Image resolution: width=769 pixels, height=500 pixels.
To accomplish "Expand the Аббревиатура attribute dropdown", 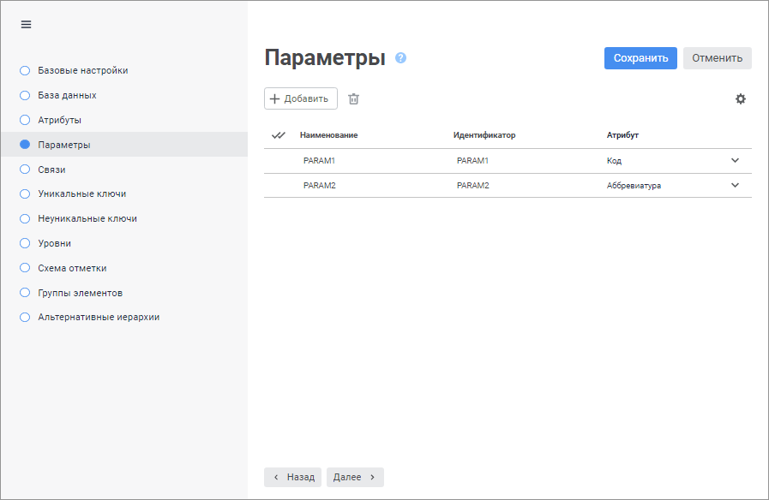I will pos(735,185).
